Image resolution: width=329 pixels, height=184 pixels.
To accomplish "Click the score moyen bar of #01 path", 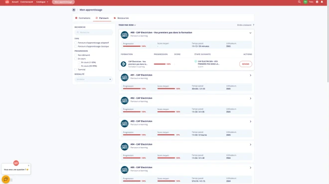I will pos(166,89).
